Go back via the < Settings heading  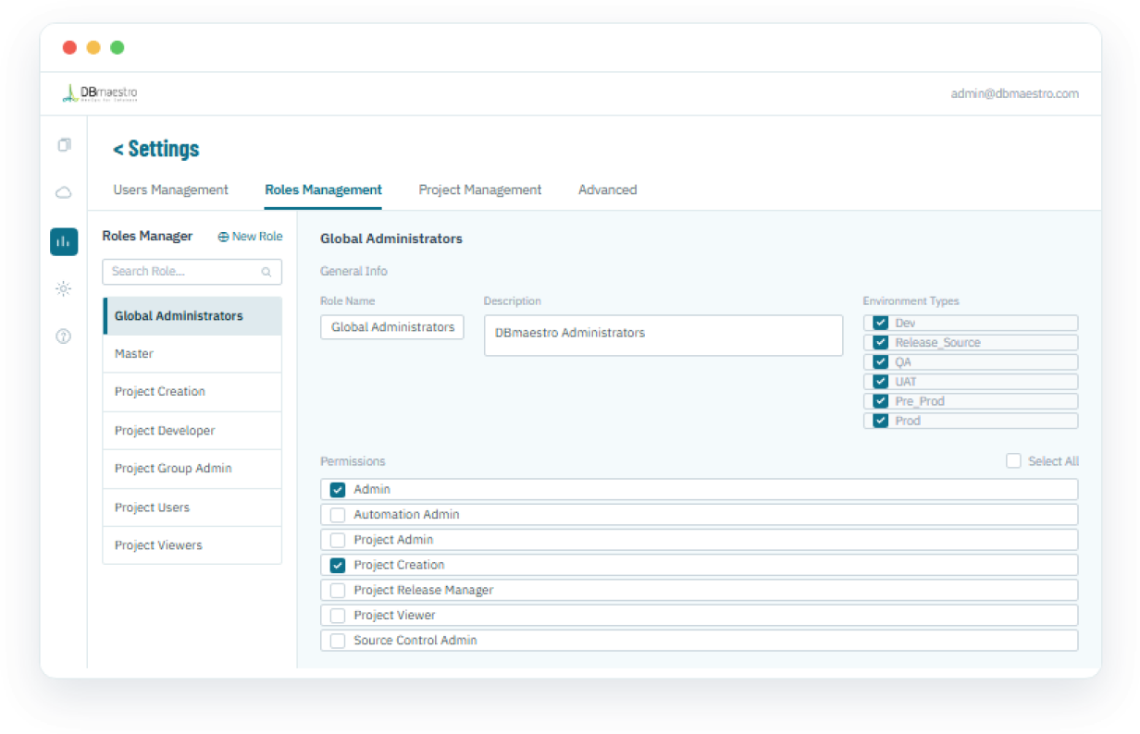tap(155, 149)
